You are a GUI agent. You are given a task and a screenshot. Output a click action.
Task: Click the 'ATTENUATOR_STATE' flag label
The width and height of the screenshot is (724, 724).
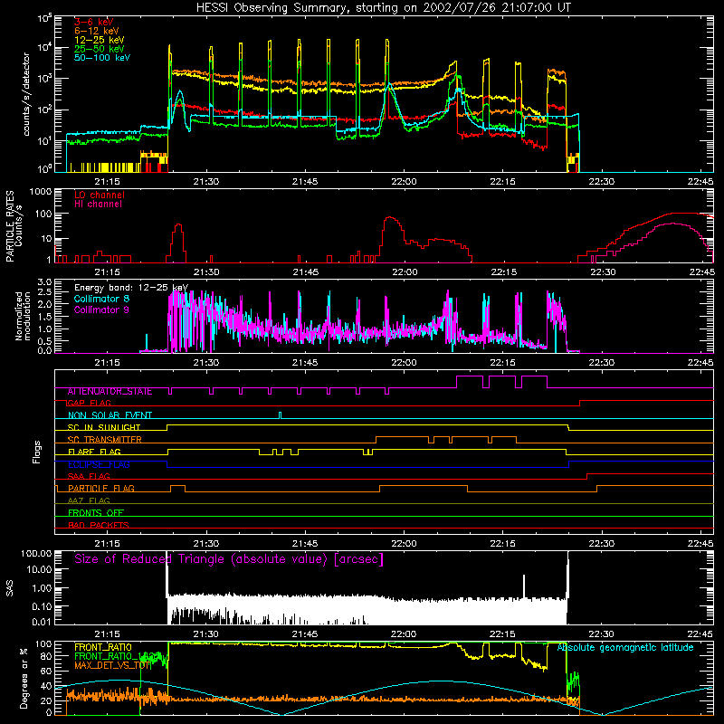point(110,392)
